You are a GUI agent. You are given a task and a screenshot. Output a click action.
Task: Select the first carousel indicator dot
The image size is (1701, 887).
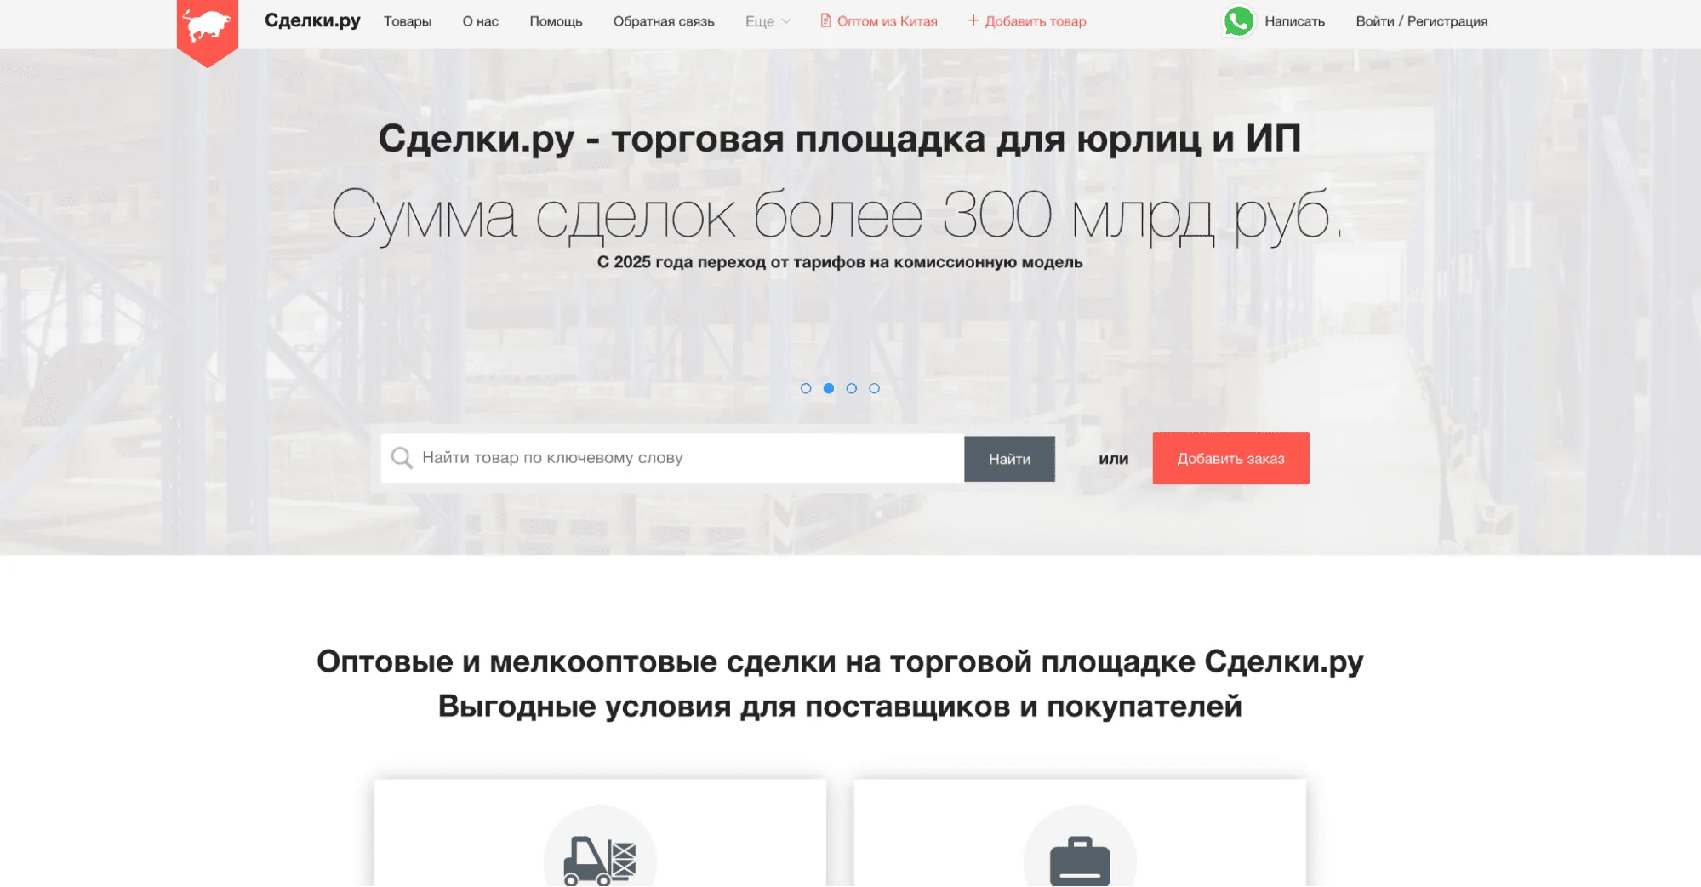click(x=805, y=389)
